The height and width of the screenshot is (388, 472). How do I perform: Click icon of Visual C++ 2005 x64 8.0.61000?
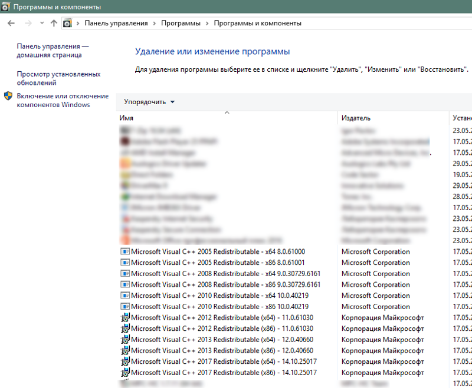[x=125, y=251]
